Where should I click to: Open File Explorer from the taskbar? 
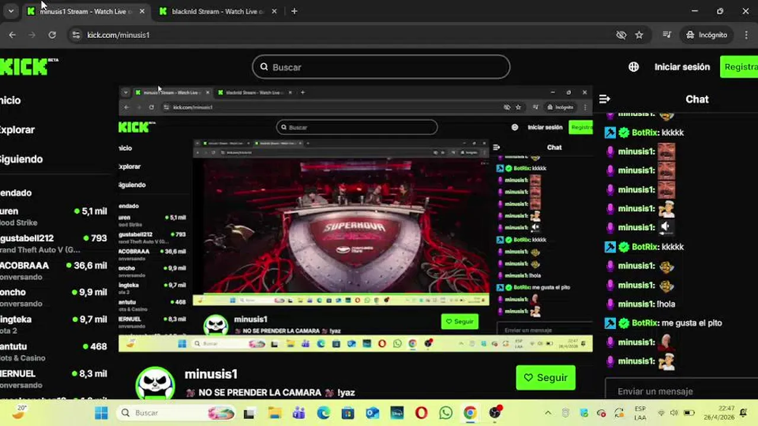coord(274,413)
